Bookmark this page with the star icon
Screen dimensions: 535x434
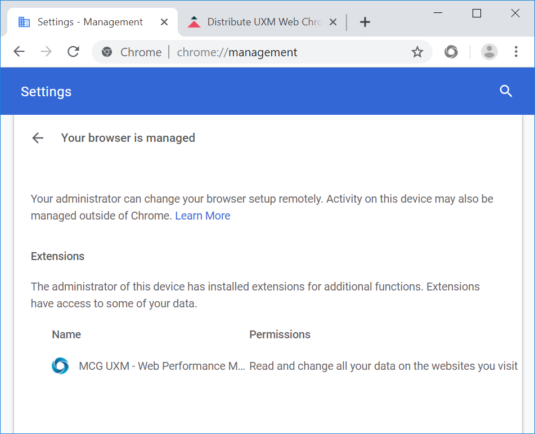click(417, 52)
